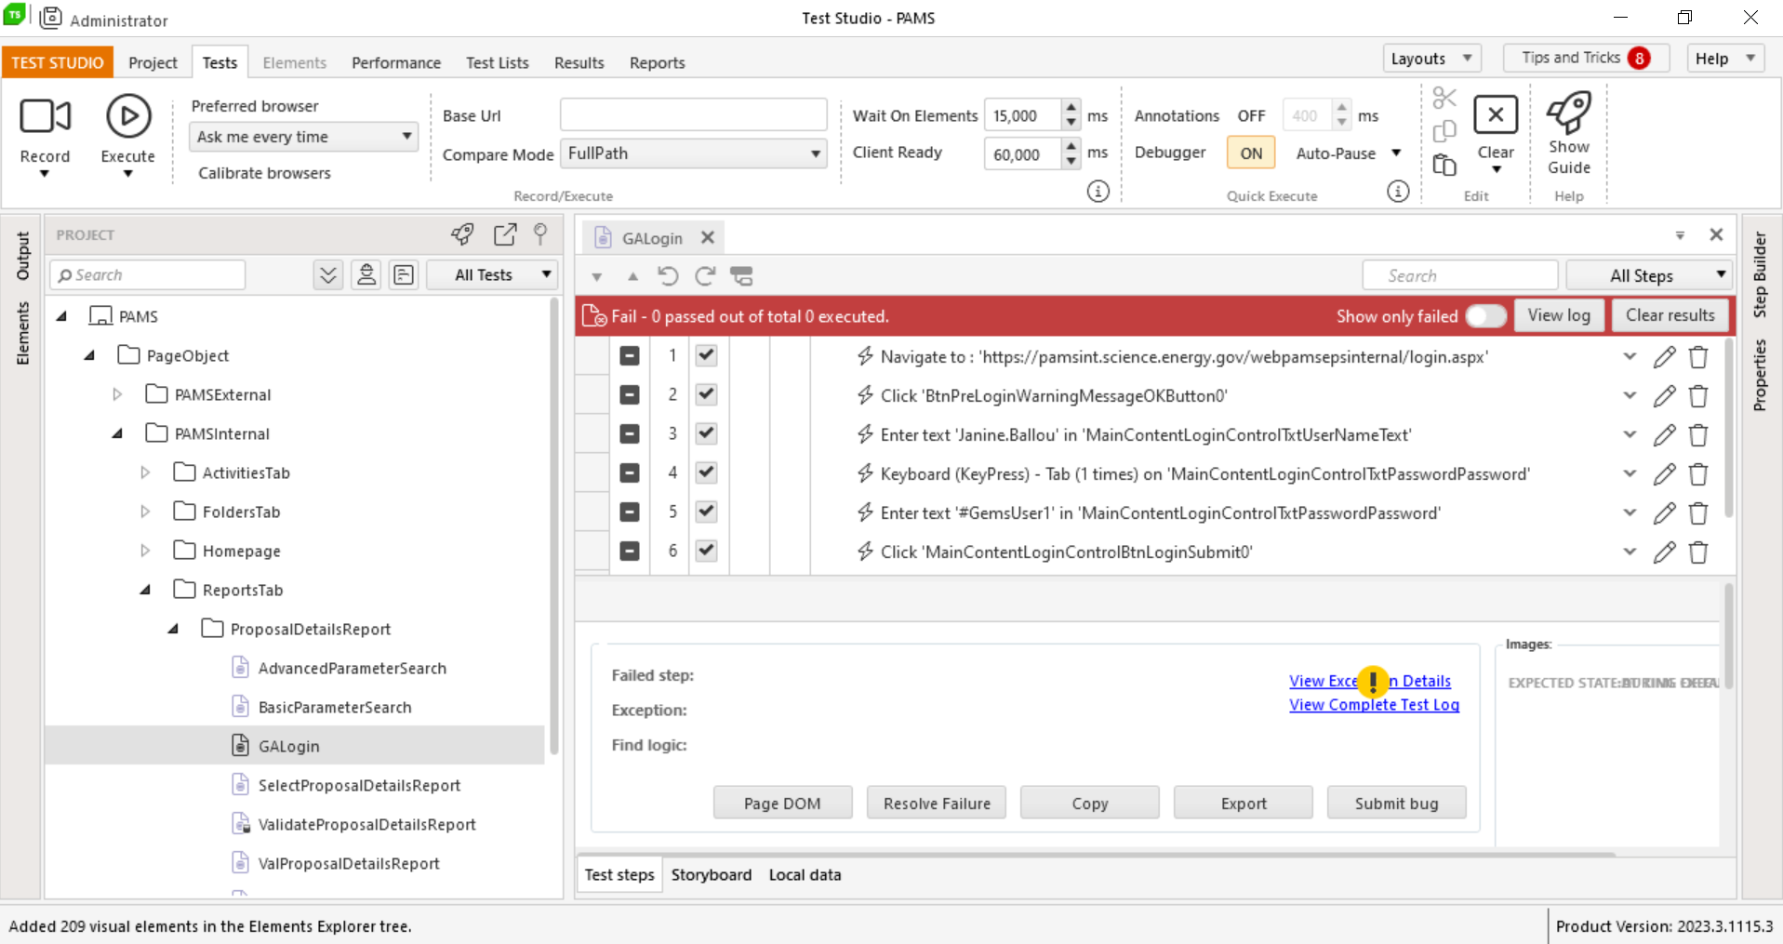Expand the ActivitiesTab folder
The height and width of the screenshot is (944, 1783).
coord(145,472)
